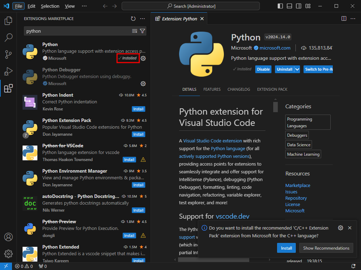Image resolution: width=361 pixels, height=270 pixels.
Task: Open the Search view in activity bar
Action: click(x=8, y=37)
